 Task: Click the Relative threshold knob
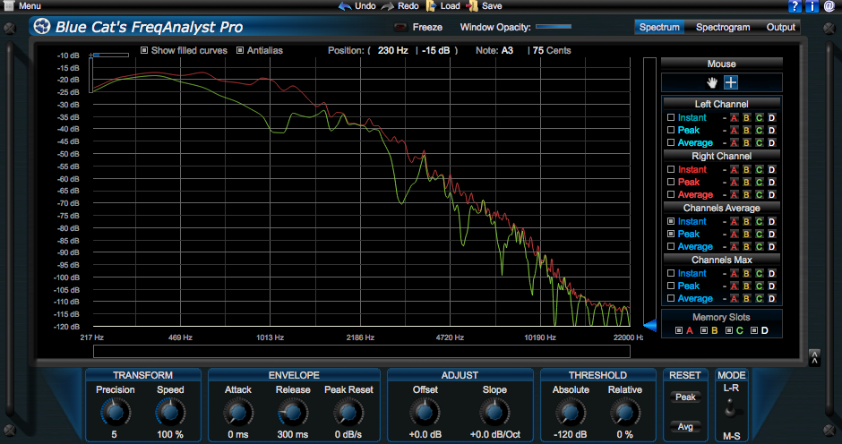click(x=624, y=413)
